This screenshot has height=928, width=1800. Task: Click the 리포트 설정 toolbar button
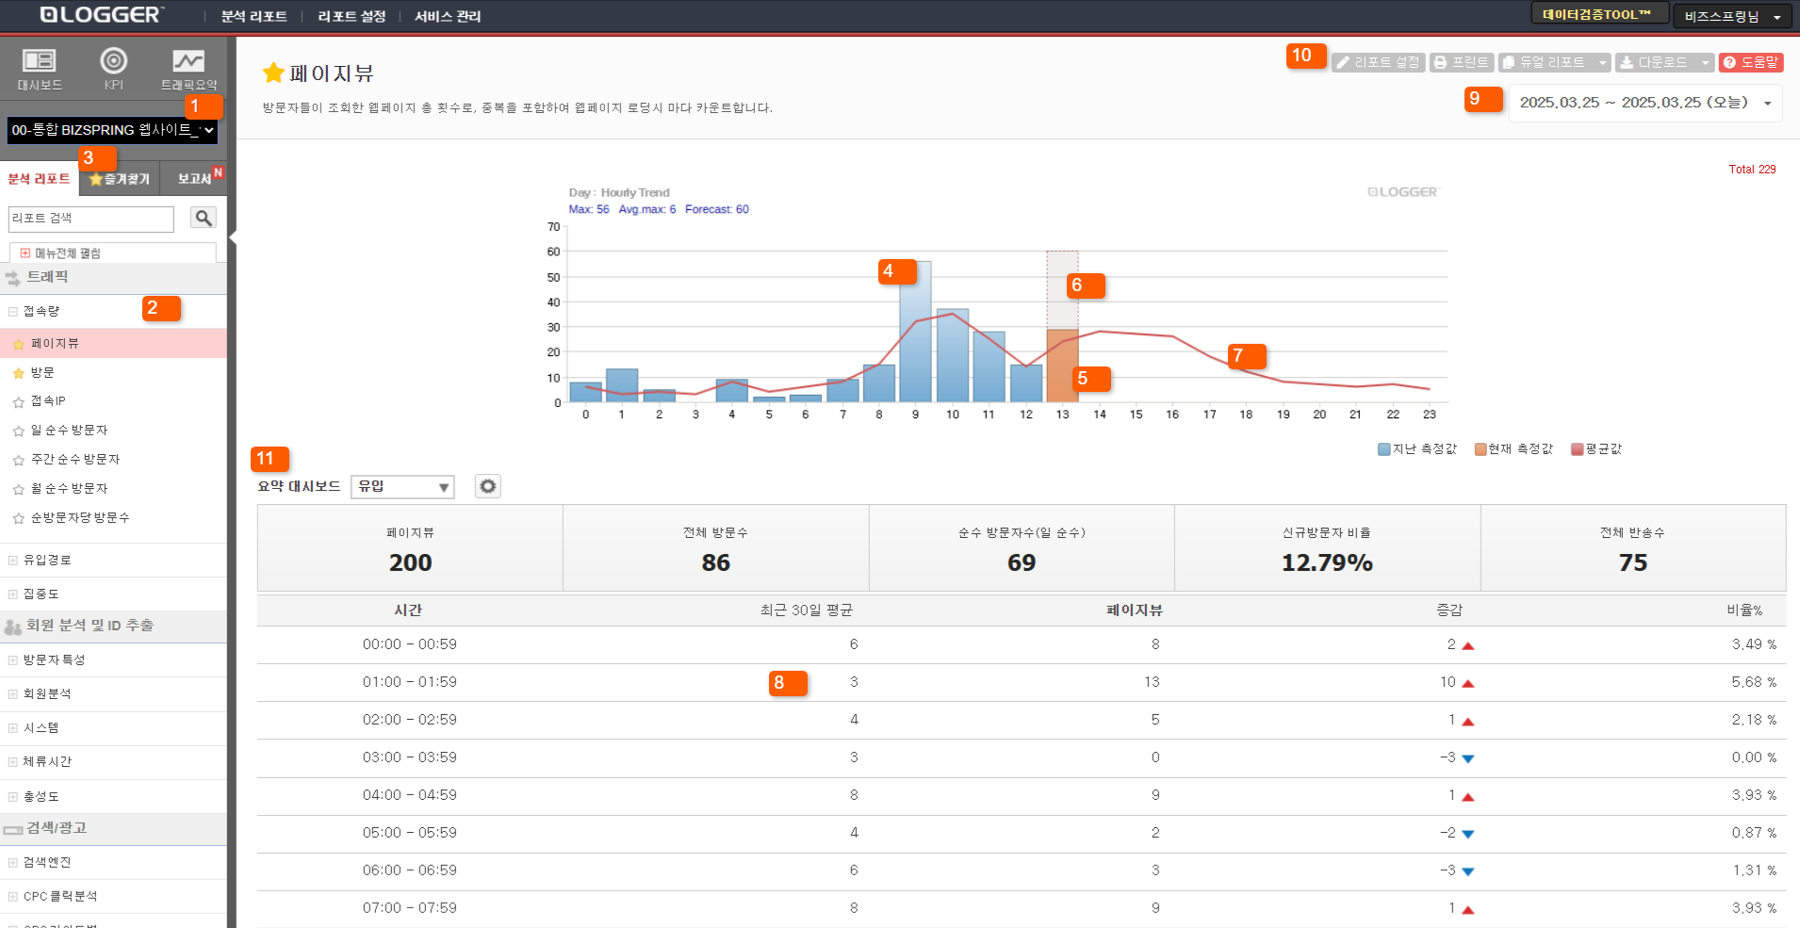[1378, 62]
